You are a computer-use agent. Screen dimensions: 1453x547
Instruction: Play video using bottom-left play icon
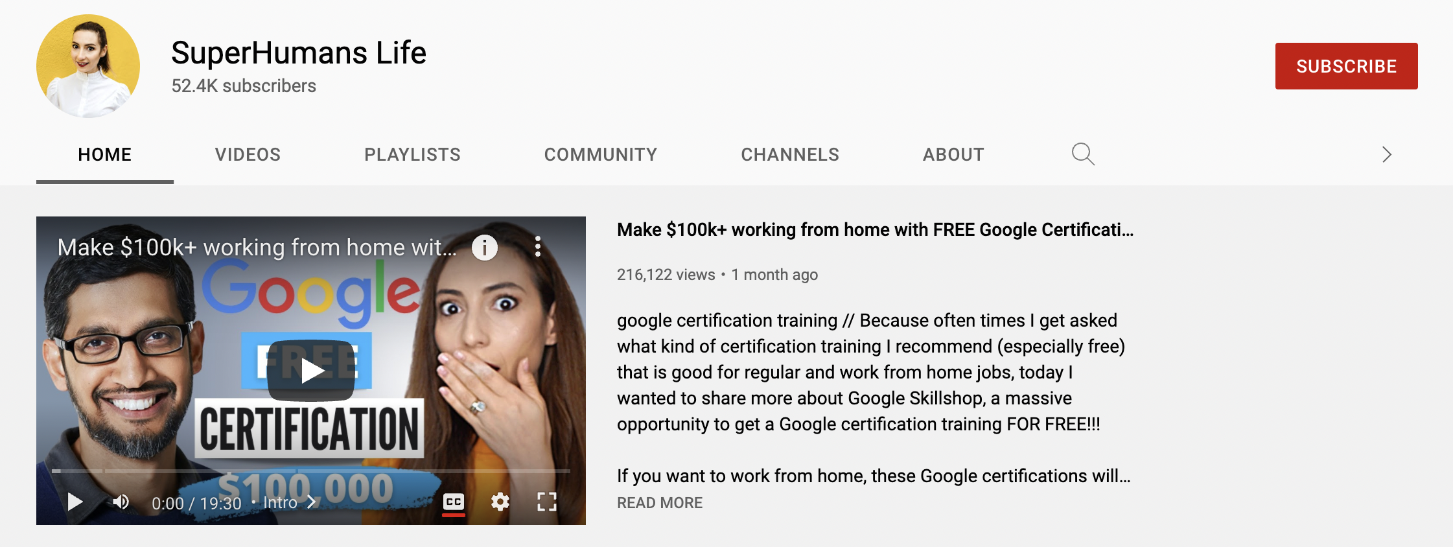(x=75, y=502)
